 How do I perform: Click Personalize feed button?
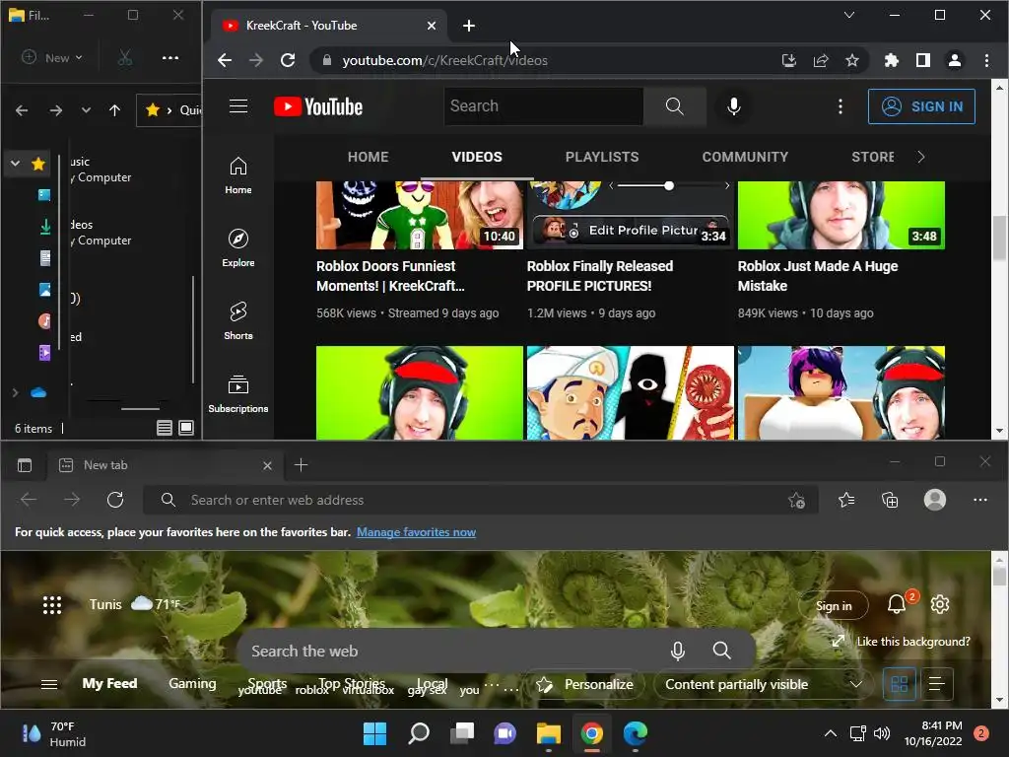coord(585,684)
